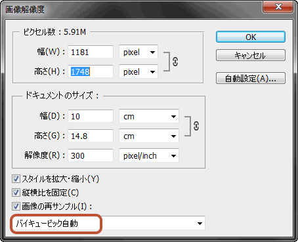The image size is (298, 242).
Task: Click document width field showing 10
Action: click(x=91, y=116)
